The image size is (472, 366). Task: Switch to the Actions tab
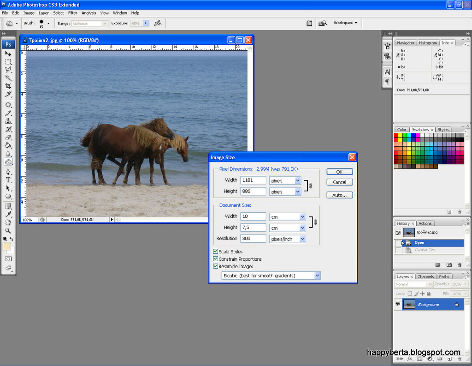425,223
